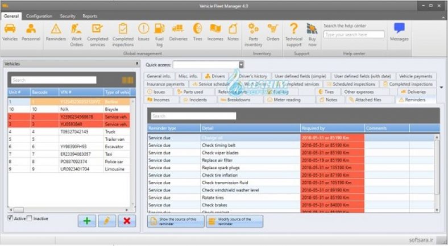The height and width of the screenshot is (246, 448).
Task: Switch to the Security ribbon tab
Action: [68, 16]
